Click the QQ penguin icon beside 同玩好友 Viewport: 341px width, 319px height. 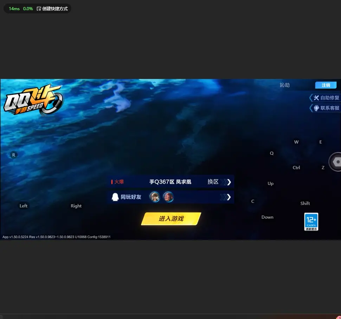(x=115, y=197)
